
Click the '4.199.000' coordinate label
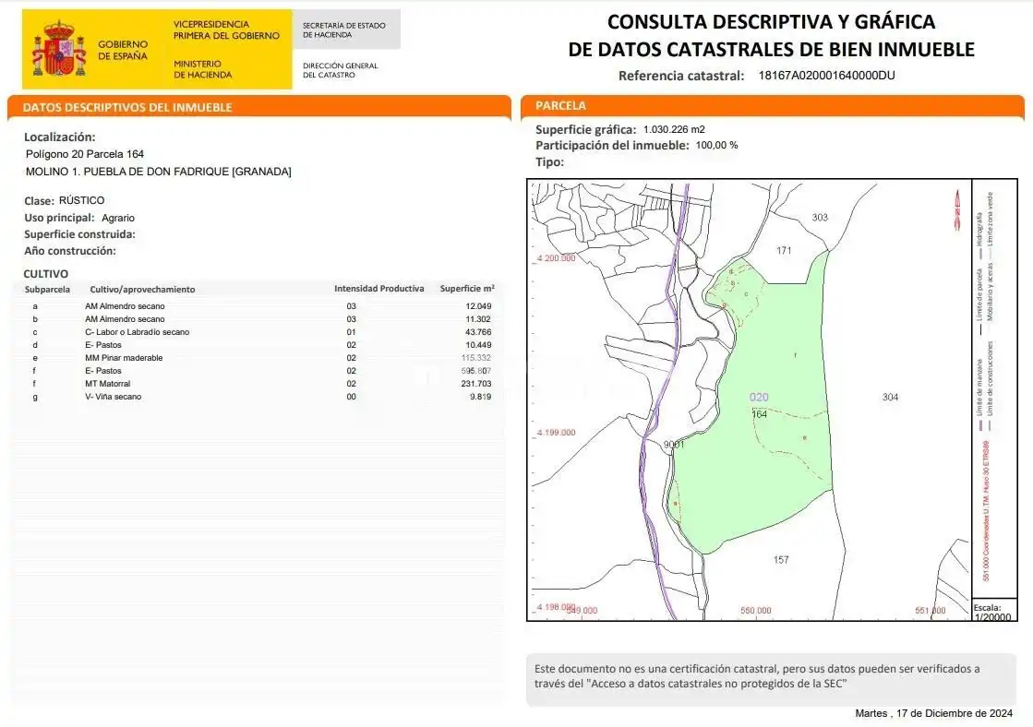pos(556,433)
